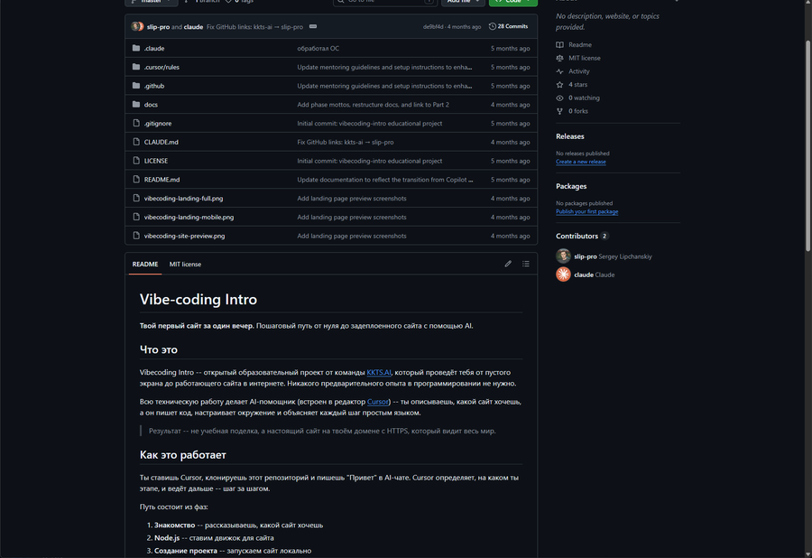Open the .cursor/rules folder
Image resolution: width=812 pixels, height=558 pixels.
pos(161,67)
